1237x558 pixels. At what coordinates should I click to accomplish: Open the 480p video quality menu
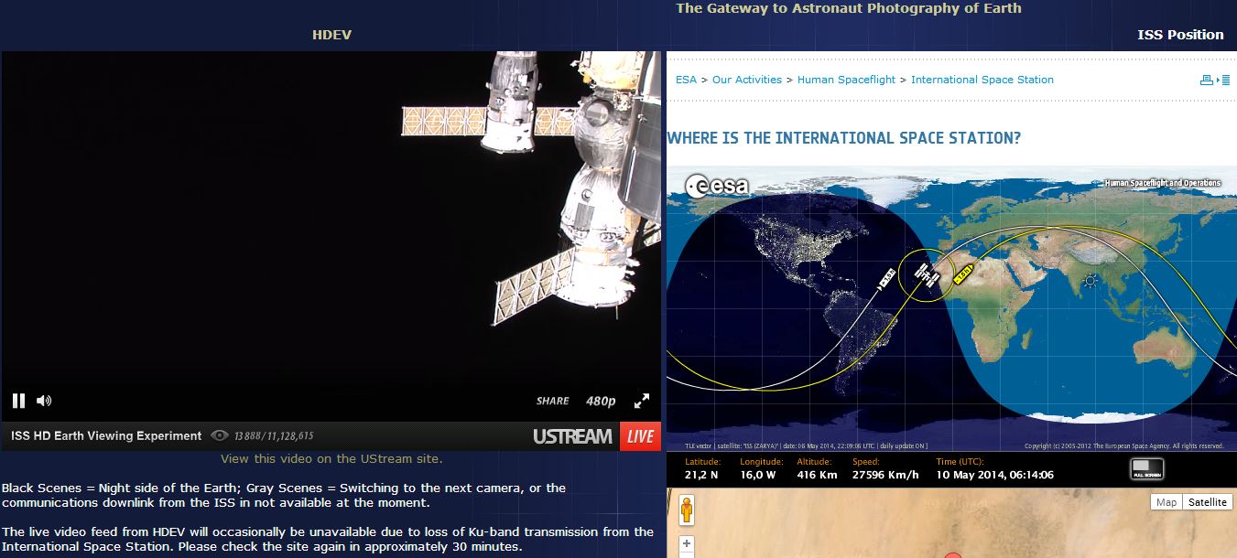tap(601, 401)
